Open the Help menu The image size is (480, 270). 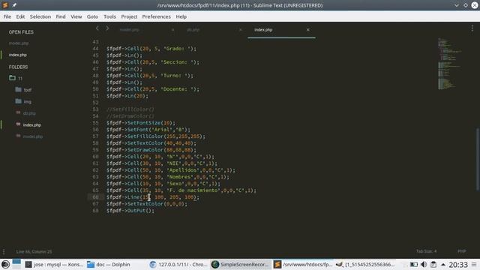click(x=181, y=16)
